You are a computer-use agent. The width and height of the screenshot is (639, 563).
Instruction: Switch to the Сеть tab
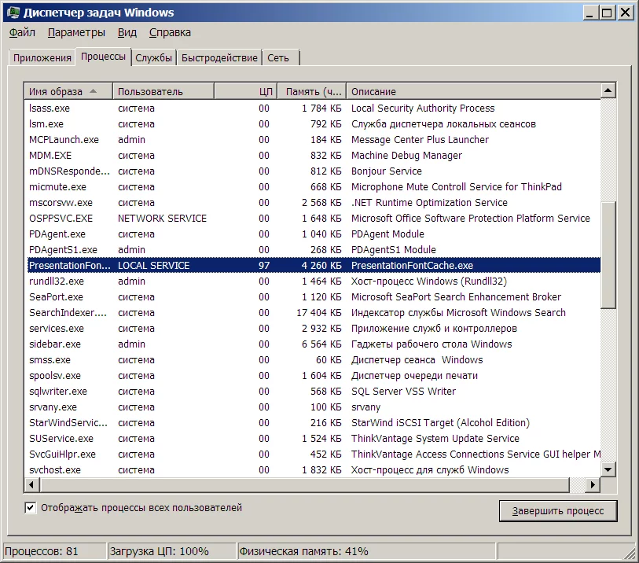click(x=278, y=58)
